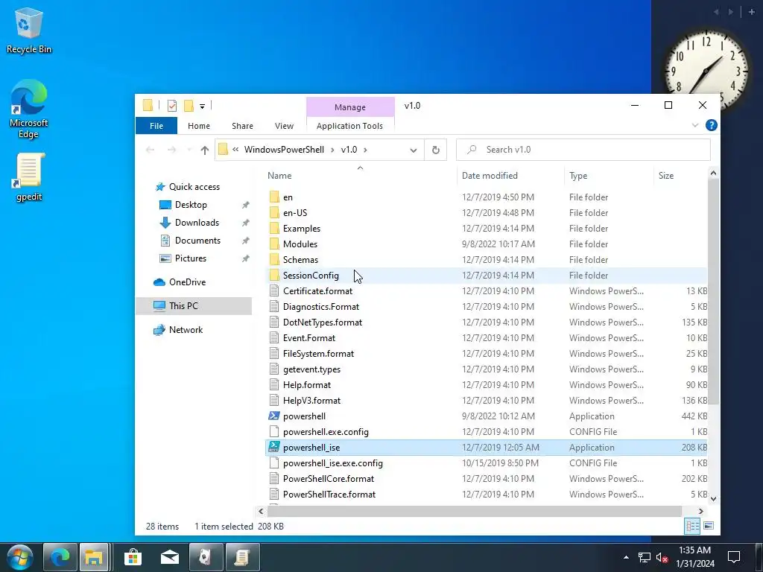Click the vertical scrollbar down arrow

click(713, 498)
